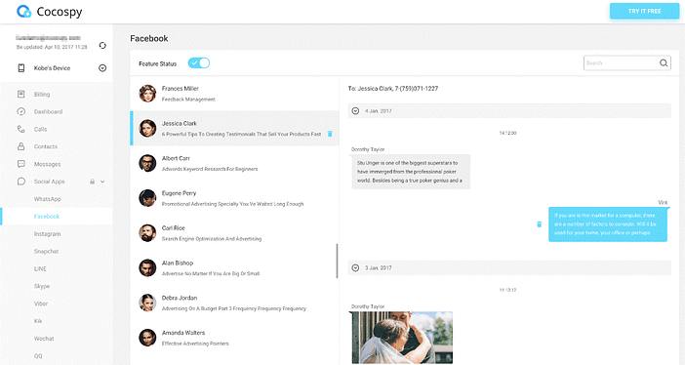Expand the Kobe's Device dropdown
685x365 pixels.
(102, 68)
